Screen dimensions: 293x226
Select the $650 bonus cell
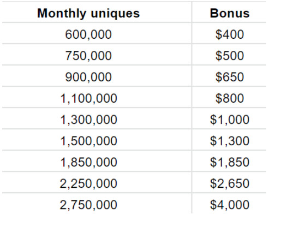tap(230, 77)
